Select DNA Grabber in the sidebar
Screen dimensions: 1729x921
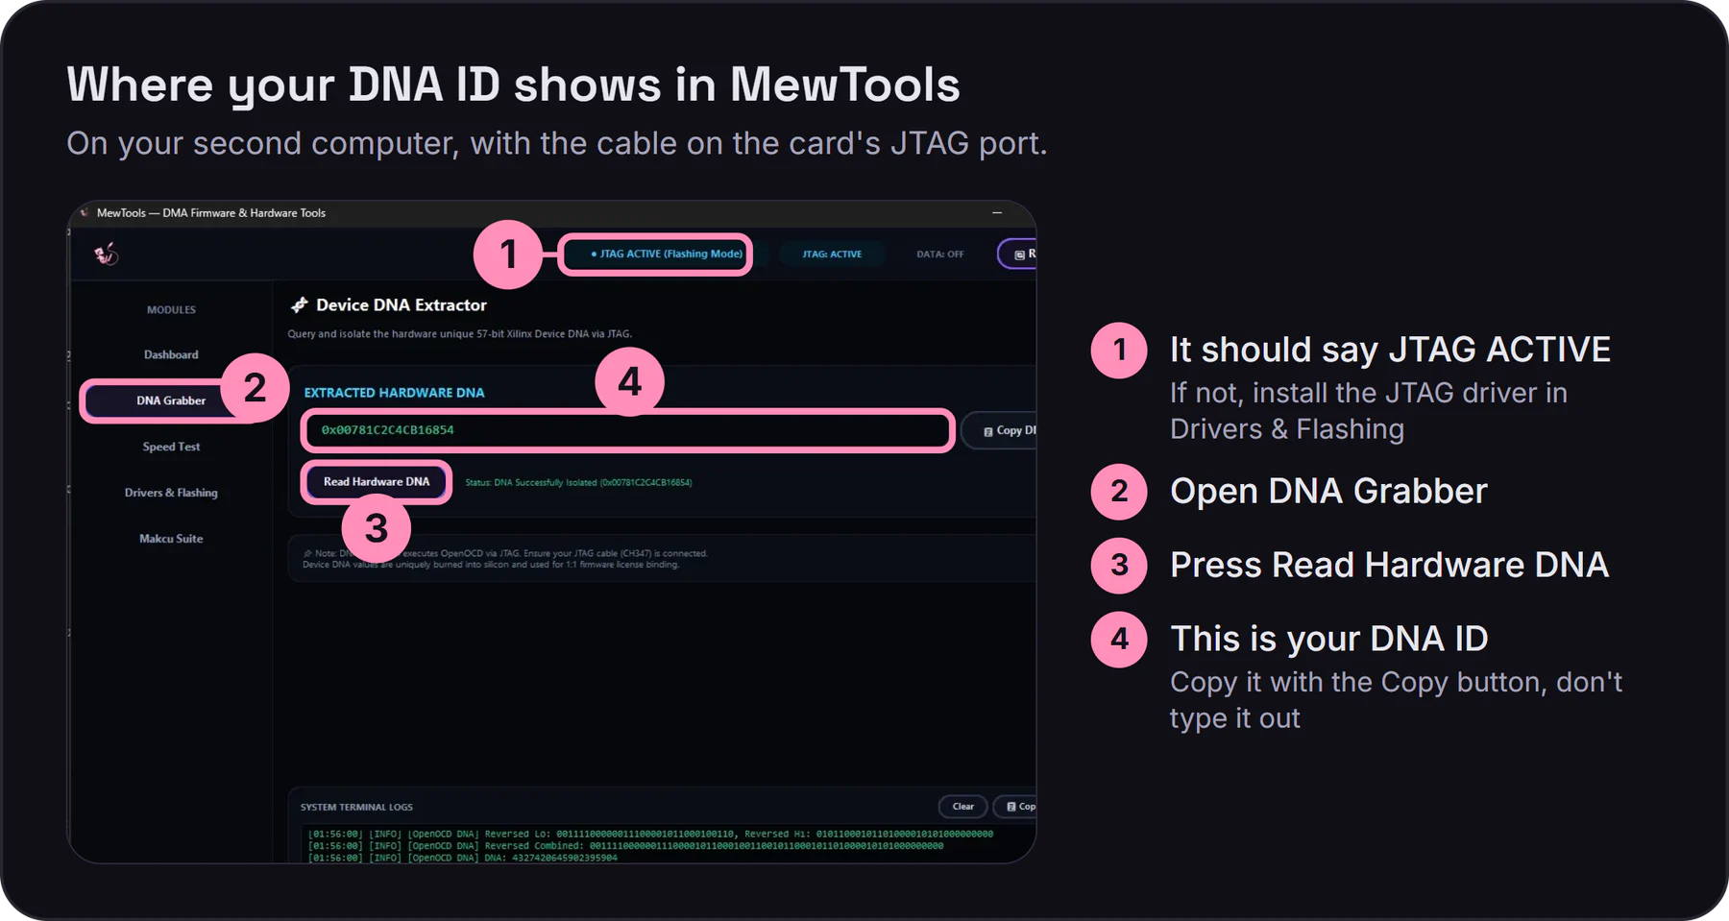click(x=171, y=400)
